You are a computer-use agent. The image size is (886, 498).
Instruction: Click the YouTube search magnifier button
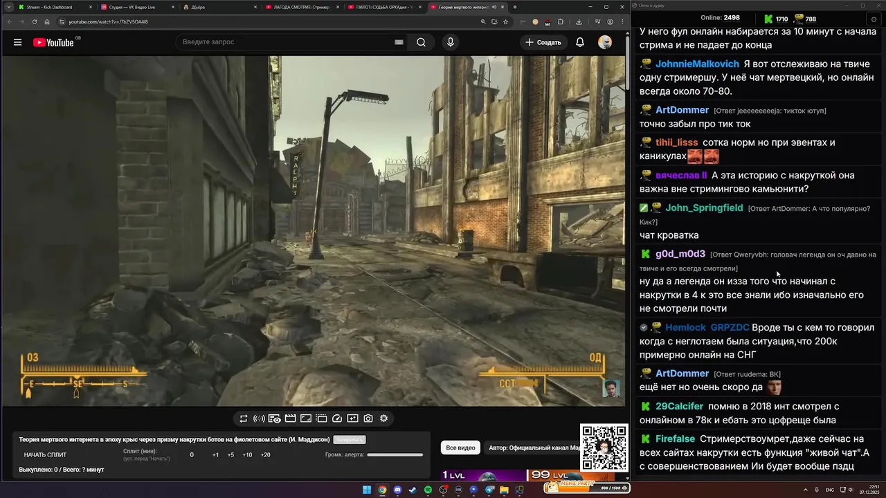(421, 42)
